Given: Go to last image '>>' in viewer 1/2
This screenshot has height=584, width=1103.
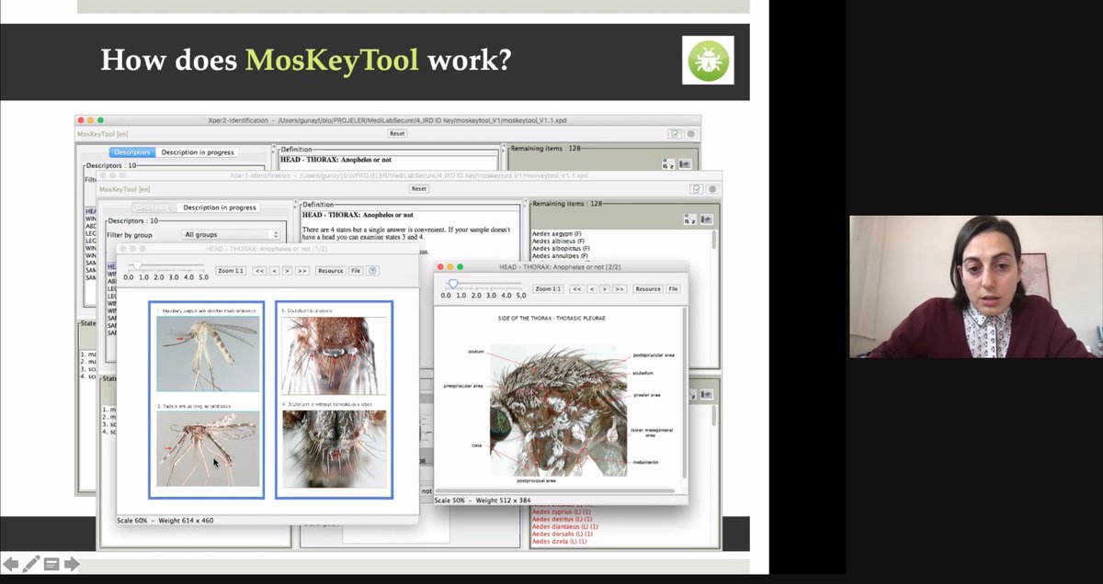Looking at the screenshot, I should tap(301, 271).
